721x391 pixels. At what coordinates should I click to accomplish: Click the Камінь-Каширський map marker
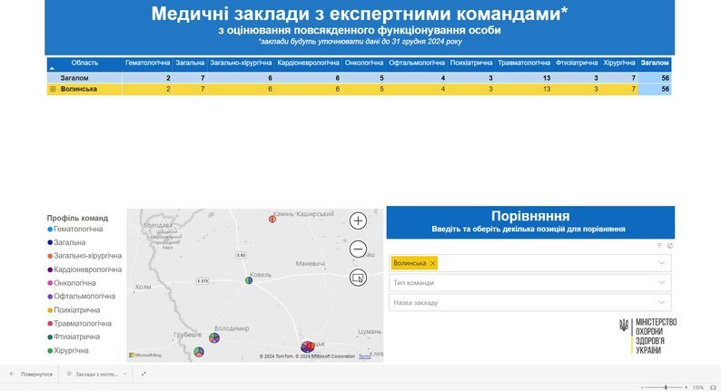(x=272, y=219)
